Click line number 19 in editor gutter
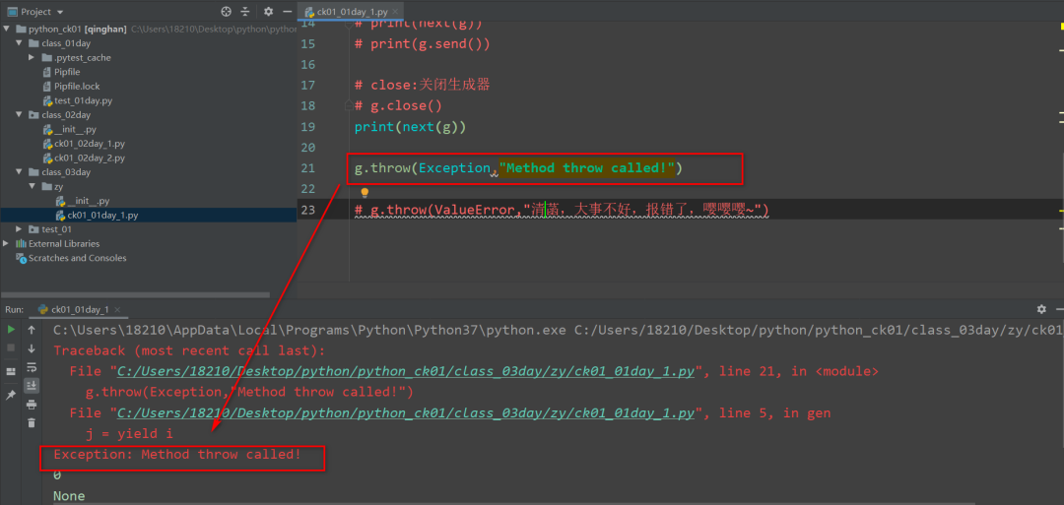Screen dimensions: 1064x505 [x=307, y=127]
